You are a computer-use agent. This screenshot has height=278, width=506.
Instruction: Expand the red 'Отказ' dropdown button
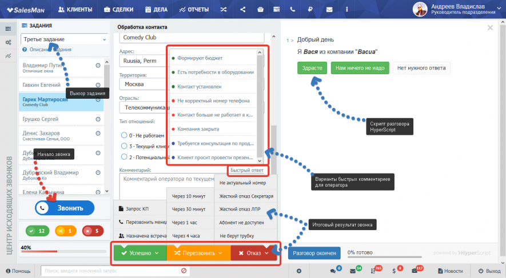(x=253, y=252)
